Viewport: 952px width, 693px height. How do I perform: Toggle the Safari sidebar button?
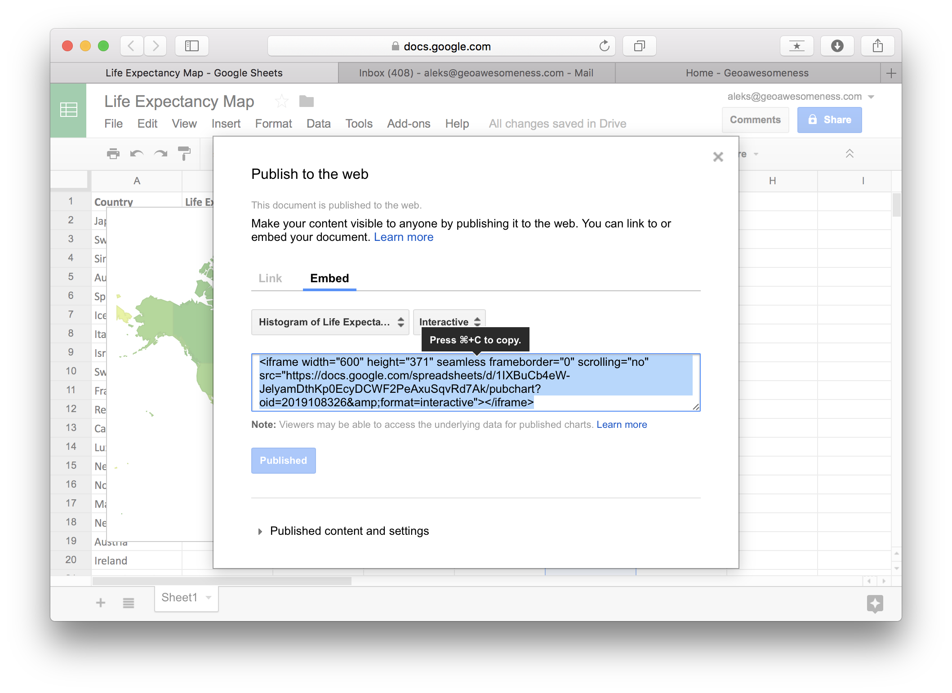(192, 46)
